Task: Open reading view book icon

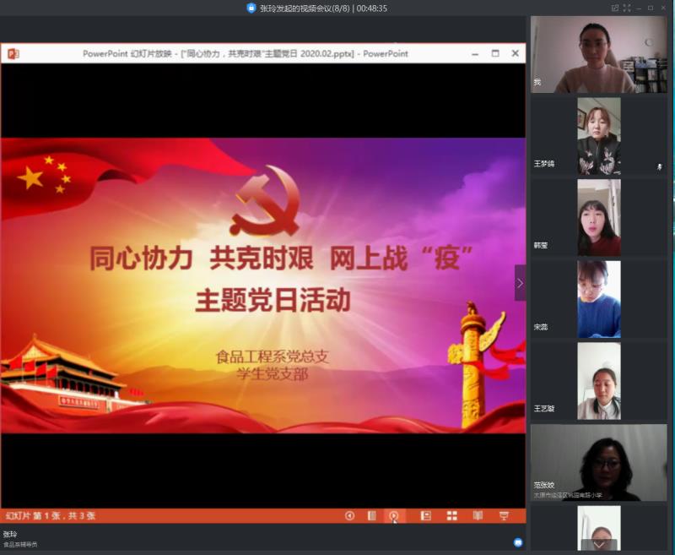Action: [x=478, y=515]
